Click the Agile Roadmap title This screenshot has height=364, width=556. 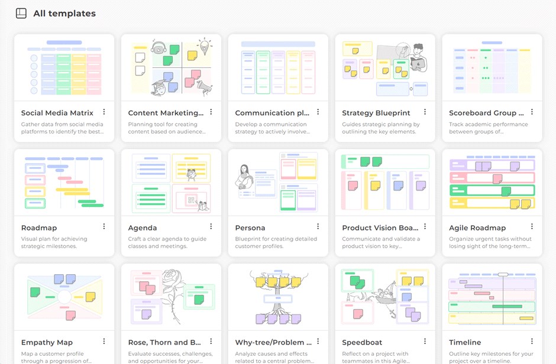point(477,227)
